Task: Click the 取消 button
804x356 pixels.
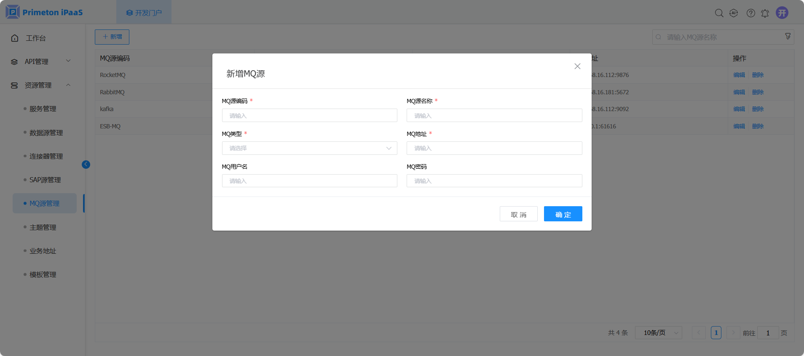Action: pyautogui.click(x=518, y=214)
